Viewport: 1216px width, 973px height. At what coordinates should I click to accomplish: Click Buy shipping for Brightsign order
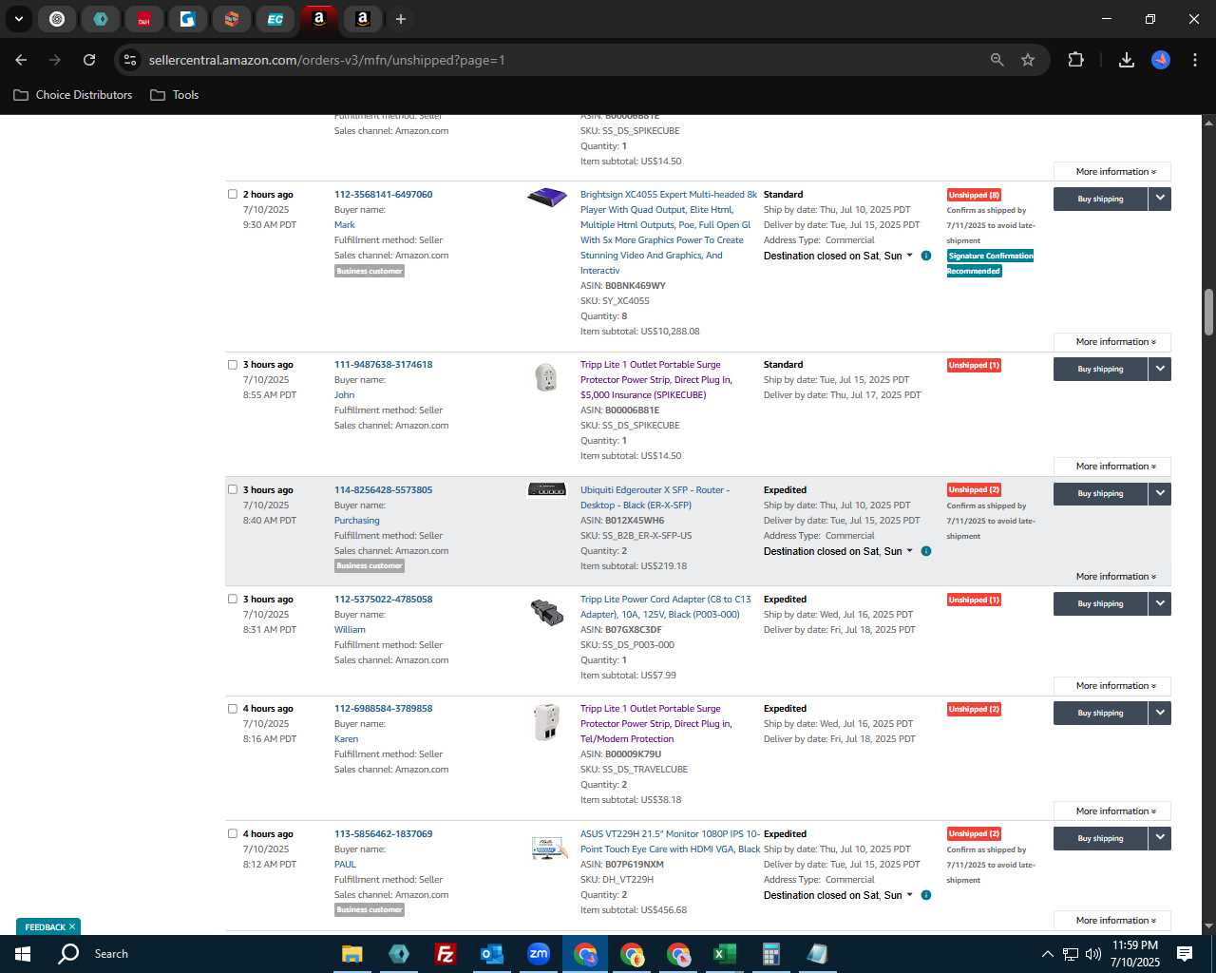tap(1100, 199)
